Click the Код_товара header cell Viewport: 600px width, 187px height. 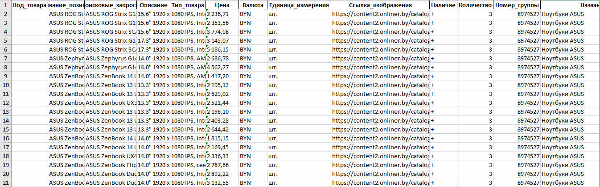[x=29, y=5]
